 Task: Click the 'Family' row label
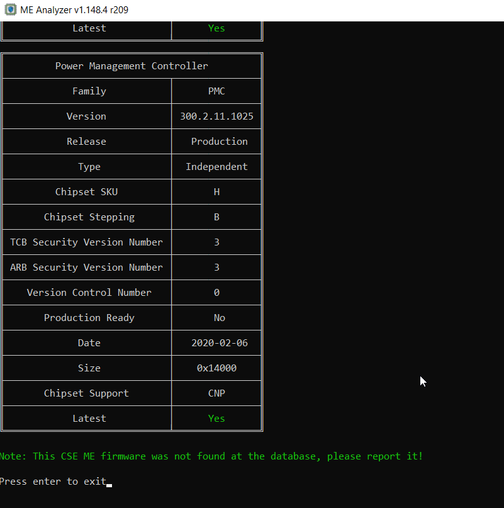89,91
